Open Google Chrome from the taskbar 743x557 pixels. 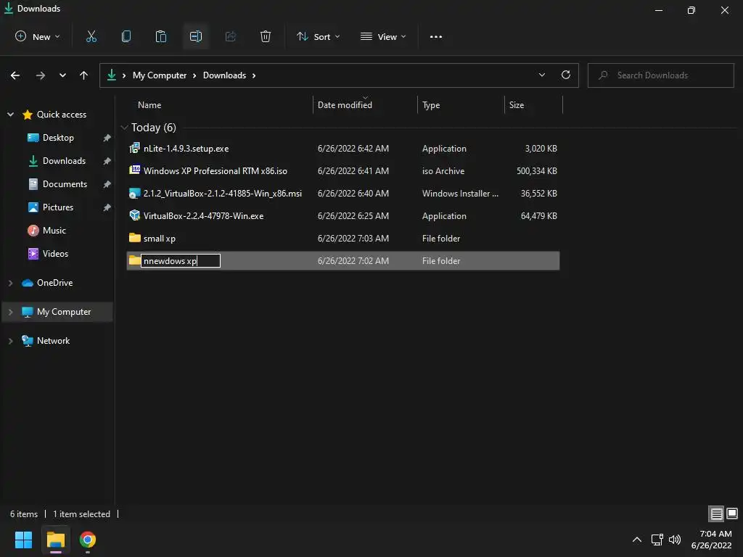[88, 540]
